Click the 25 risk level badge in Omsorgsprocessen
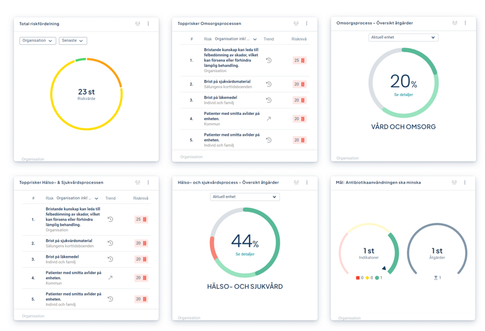The image size is (485, 331). (299, 60)
